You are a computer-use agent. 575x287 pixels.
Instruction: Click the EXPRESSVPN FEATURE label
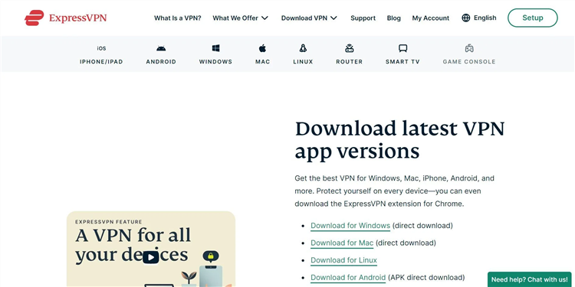pos(109,222)
